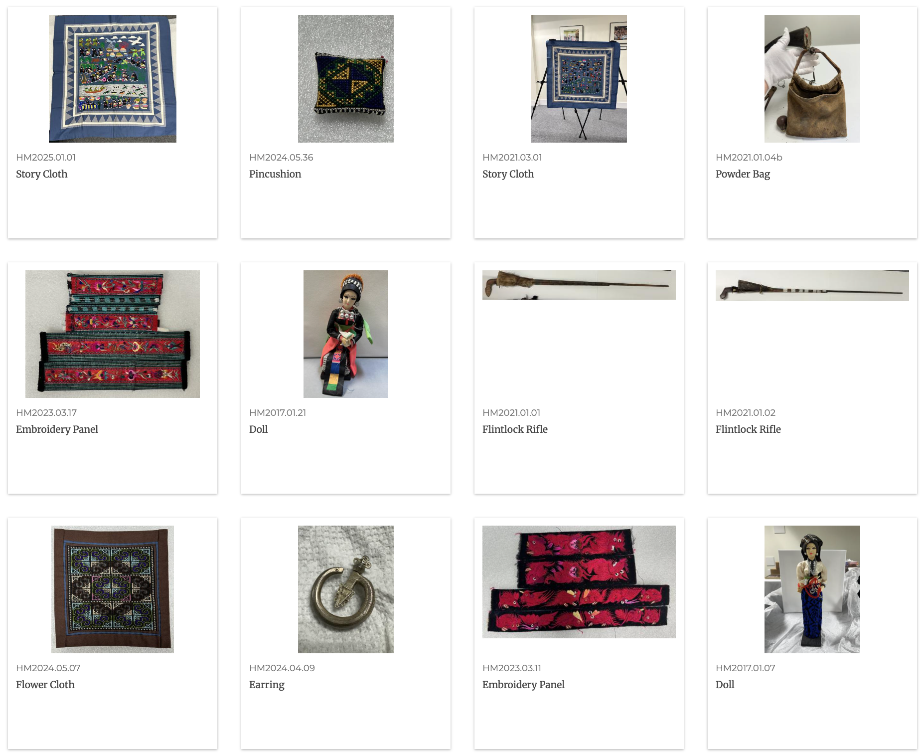
Task: Open the red HM2023.03.11 Embroidery Panel image
Action: 579,582
